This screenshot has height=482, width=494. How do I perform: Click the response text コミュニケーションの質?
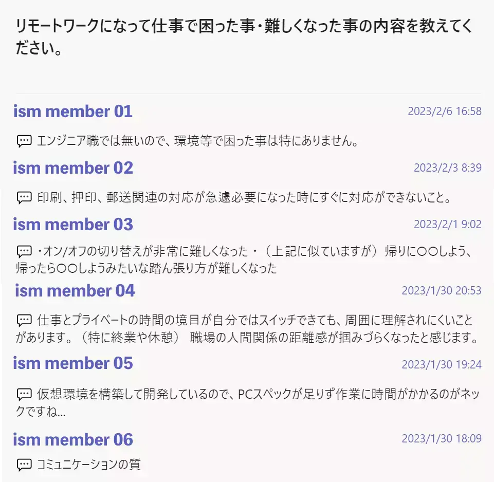click(88, 465)
